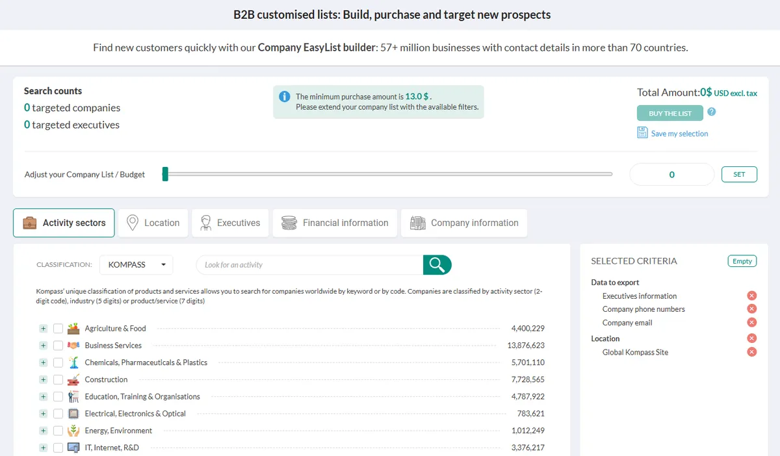
Task: Click the Company List budget slider handle
Action: pos(165,174)
